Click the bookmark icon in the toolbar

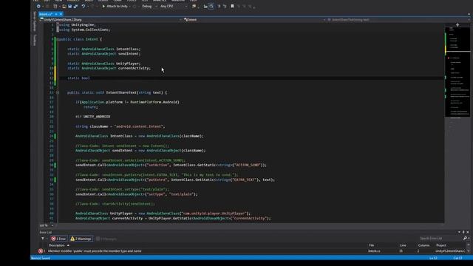pyautogui.click(x=232, y=6)
